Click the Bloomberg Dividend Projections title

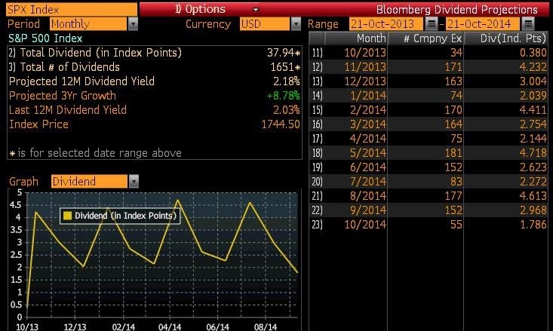[x=456, y=10]
